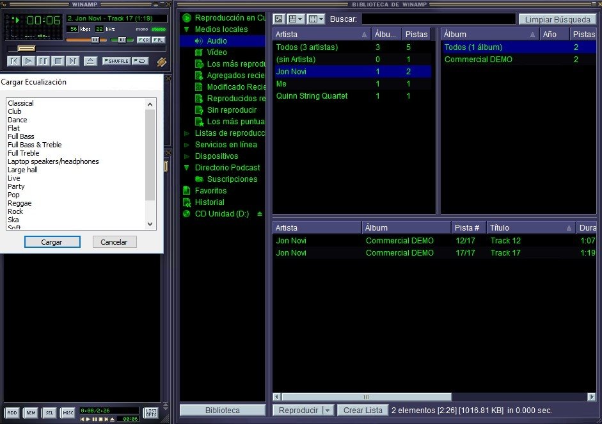Image resolution: width=602 pixels, height=424 pixels.
Task: Open Los más reproducidos smart view
Action: coord(230,64)
